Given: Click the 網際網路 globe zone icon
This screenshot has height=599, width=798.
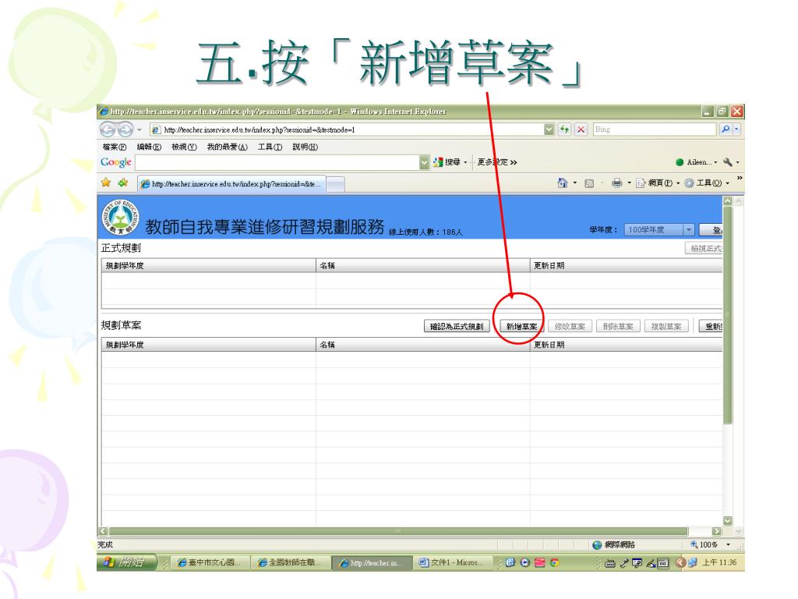Looking at the screenshot, I should [597, 545].
